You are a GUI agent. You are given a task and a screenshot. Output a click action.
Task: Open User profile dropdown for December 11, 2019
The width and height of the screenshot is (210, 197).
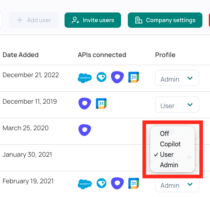pos(177,105)
